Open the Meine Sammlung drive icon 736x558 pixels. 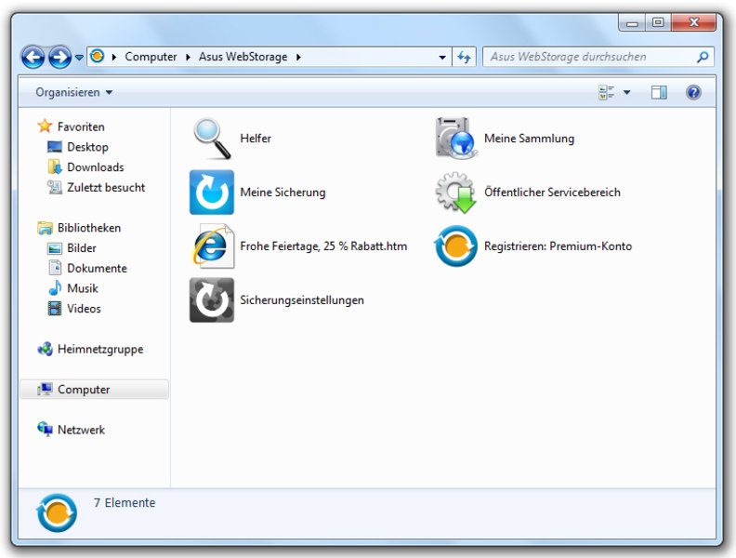tap(455, 139)
